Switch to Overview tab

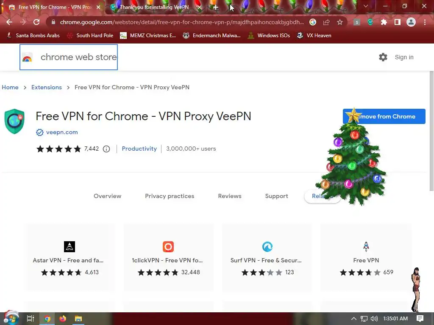click(x=107, y=196)
